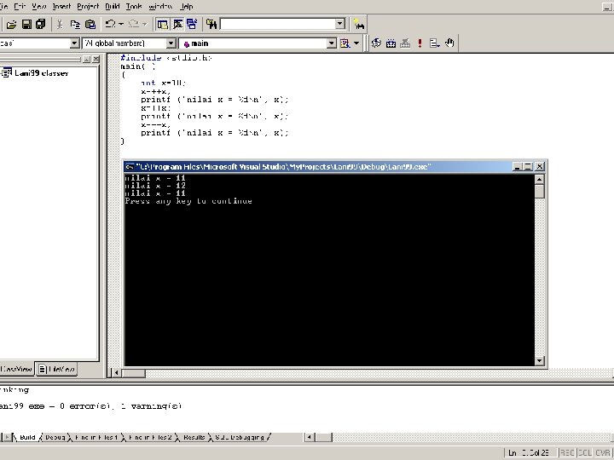Click the Go debug icon
This screenshot has width=614, height=460.
(435, 43)
